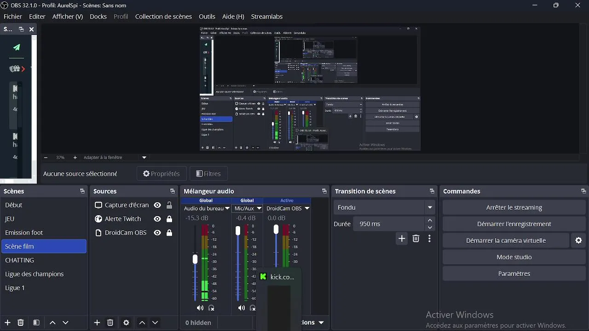Click Démarrer l'enregistrement button
Viewport: 589px width, 331px height.
point(514,224)
